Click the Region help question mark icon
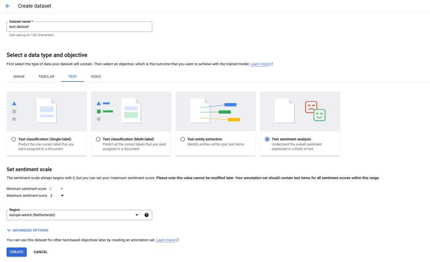Image resolution: width=430 pixels, height=262 pixels. pos(146,215)
